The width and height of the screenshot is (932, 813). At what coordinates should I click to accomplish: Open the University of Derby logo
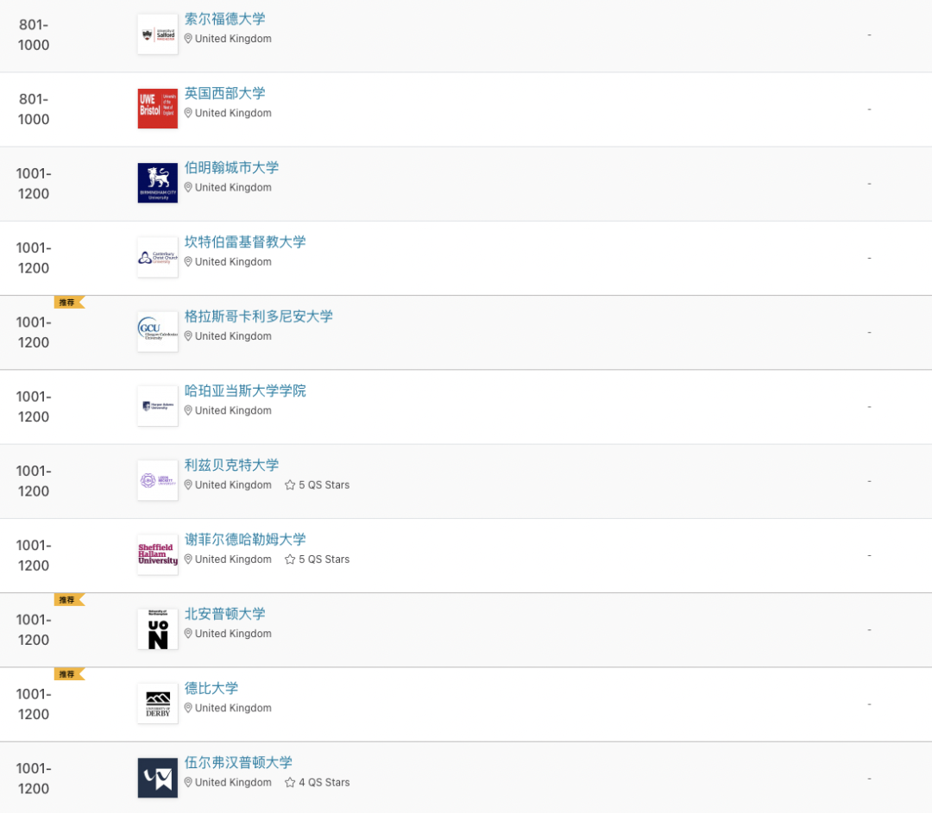pos(158,704)
